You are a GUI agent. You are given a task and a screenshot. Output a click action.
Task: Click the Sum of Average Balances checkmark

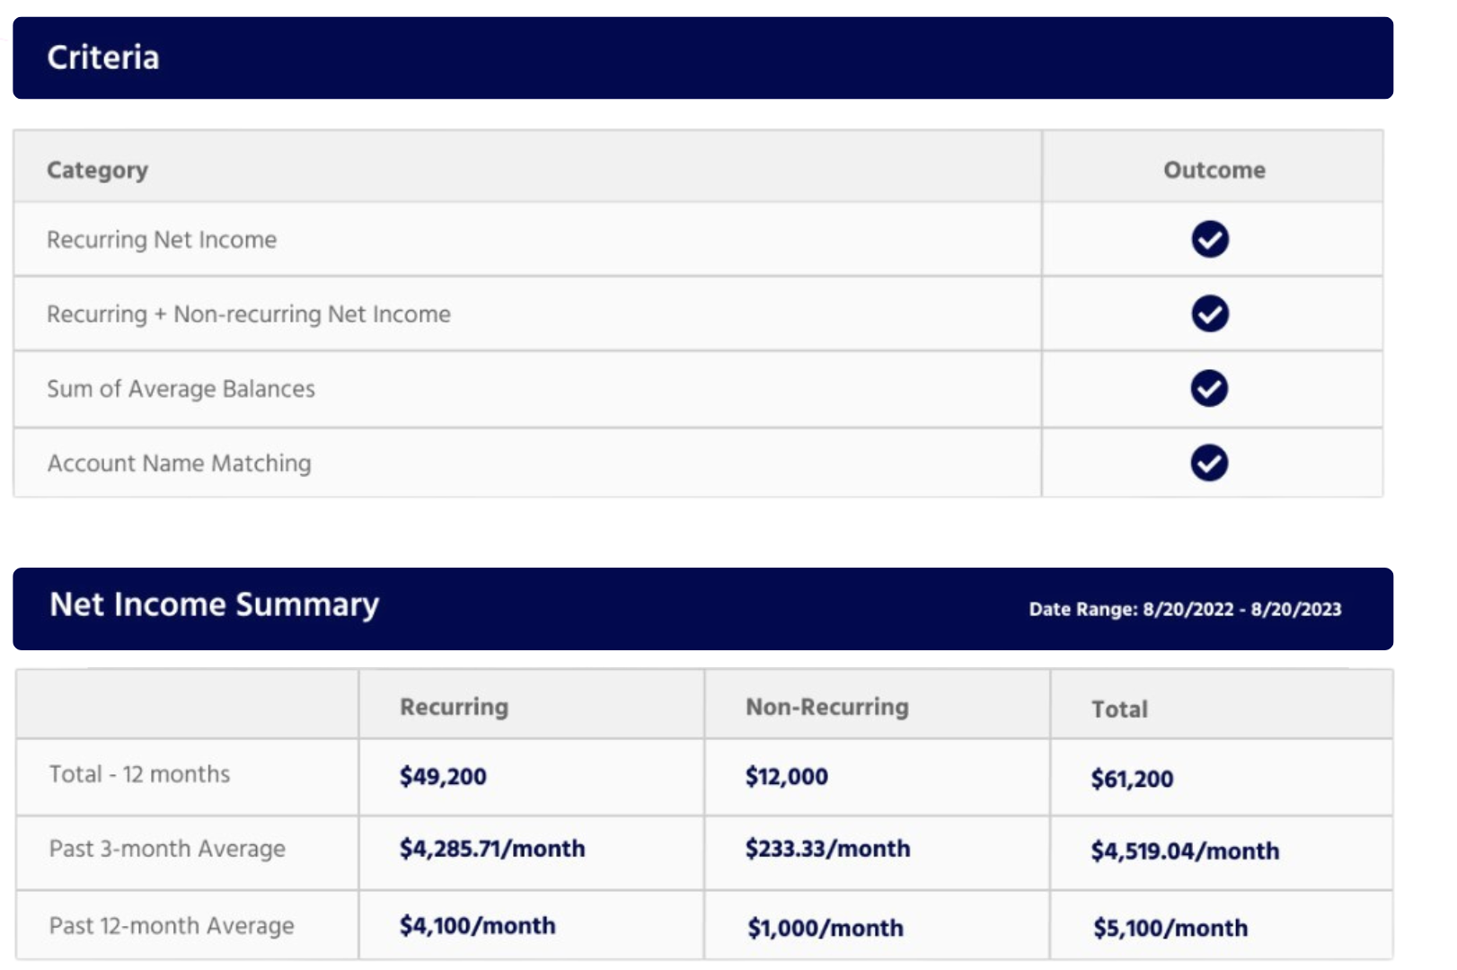point(1209,389)
